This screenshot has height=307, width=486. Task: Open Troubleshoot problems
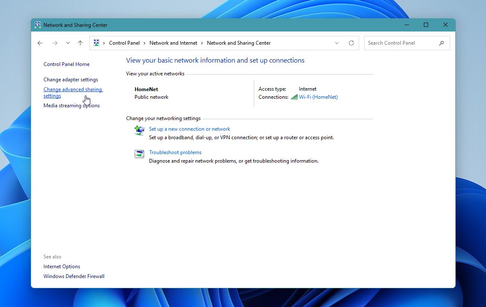[175, 152]
